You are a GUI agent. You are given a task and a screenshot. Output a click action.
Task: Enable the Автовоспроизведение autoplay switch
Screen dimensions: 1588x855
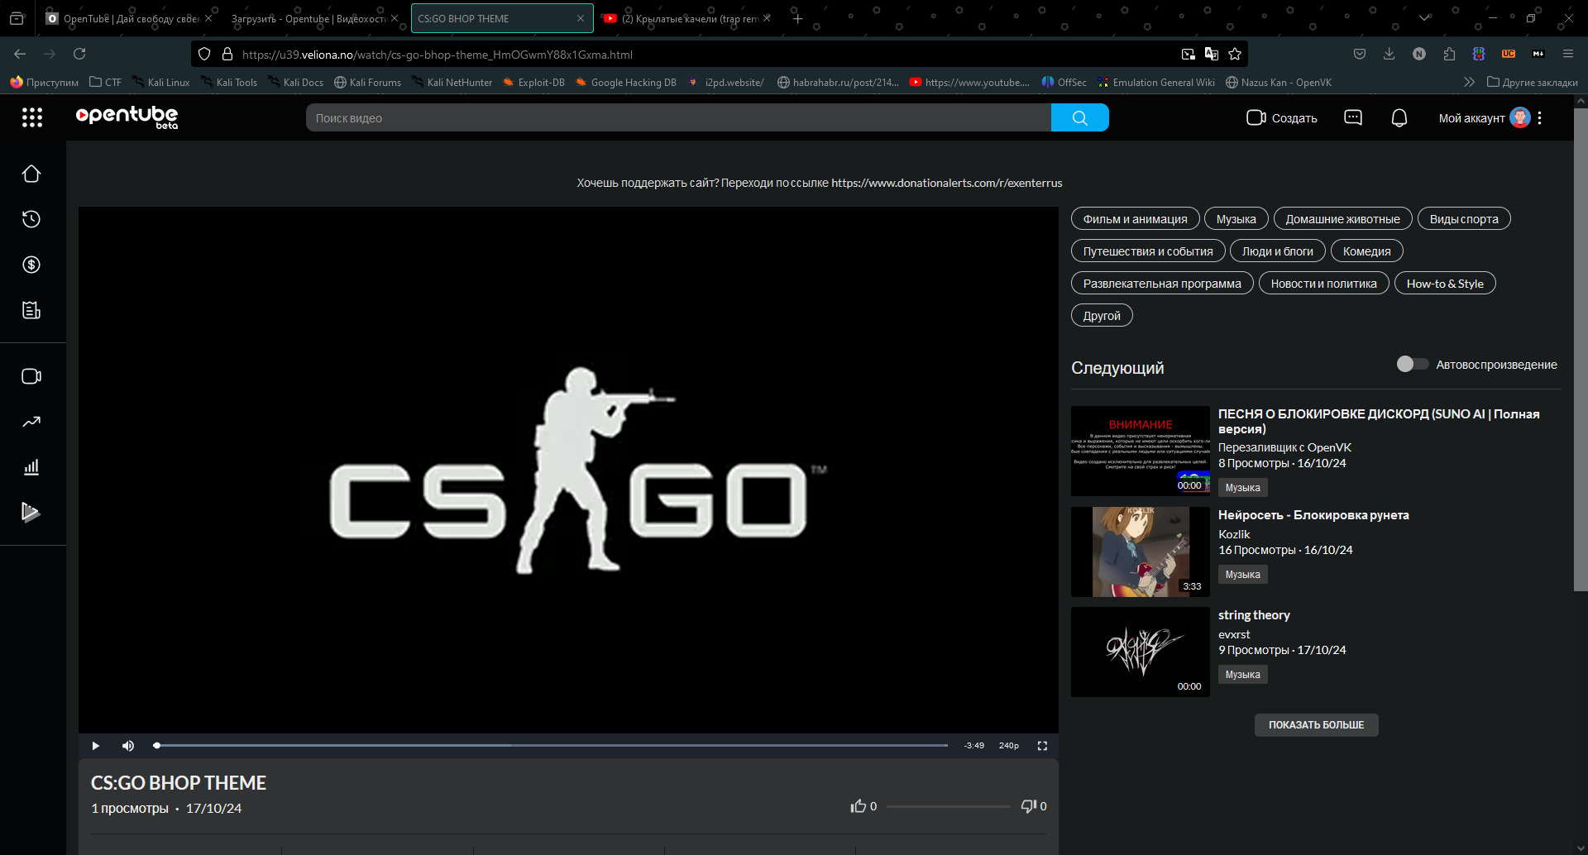1412,365
